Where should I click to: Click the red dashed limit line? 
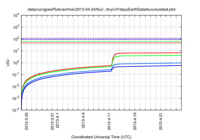tap(101, 43)
